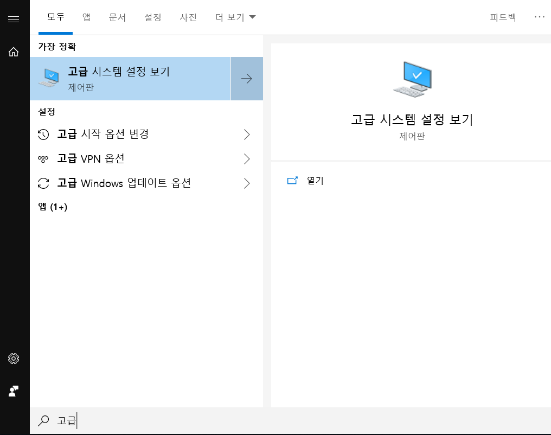Image resolution: width=551 pixels, height=435 pixels.
Task: Click the open-window icon next to 열기
Action: tap(292, 180)
